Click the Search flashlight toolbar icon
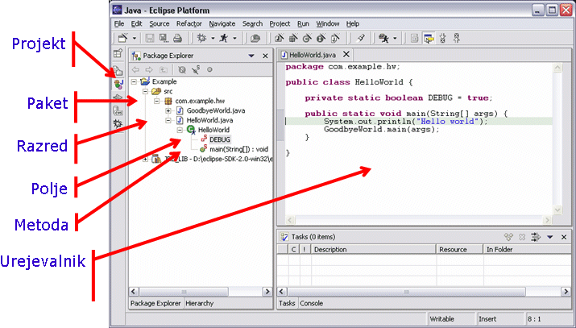Image resolution: width=576 pixels, height=328 pixels. click(x=361, y=38)
